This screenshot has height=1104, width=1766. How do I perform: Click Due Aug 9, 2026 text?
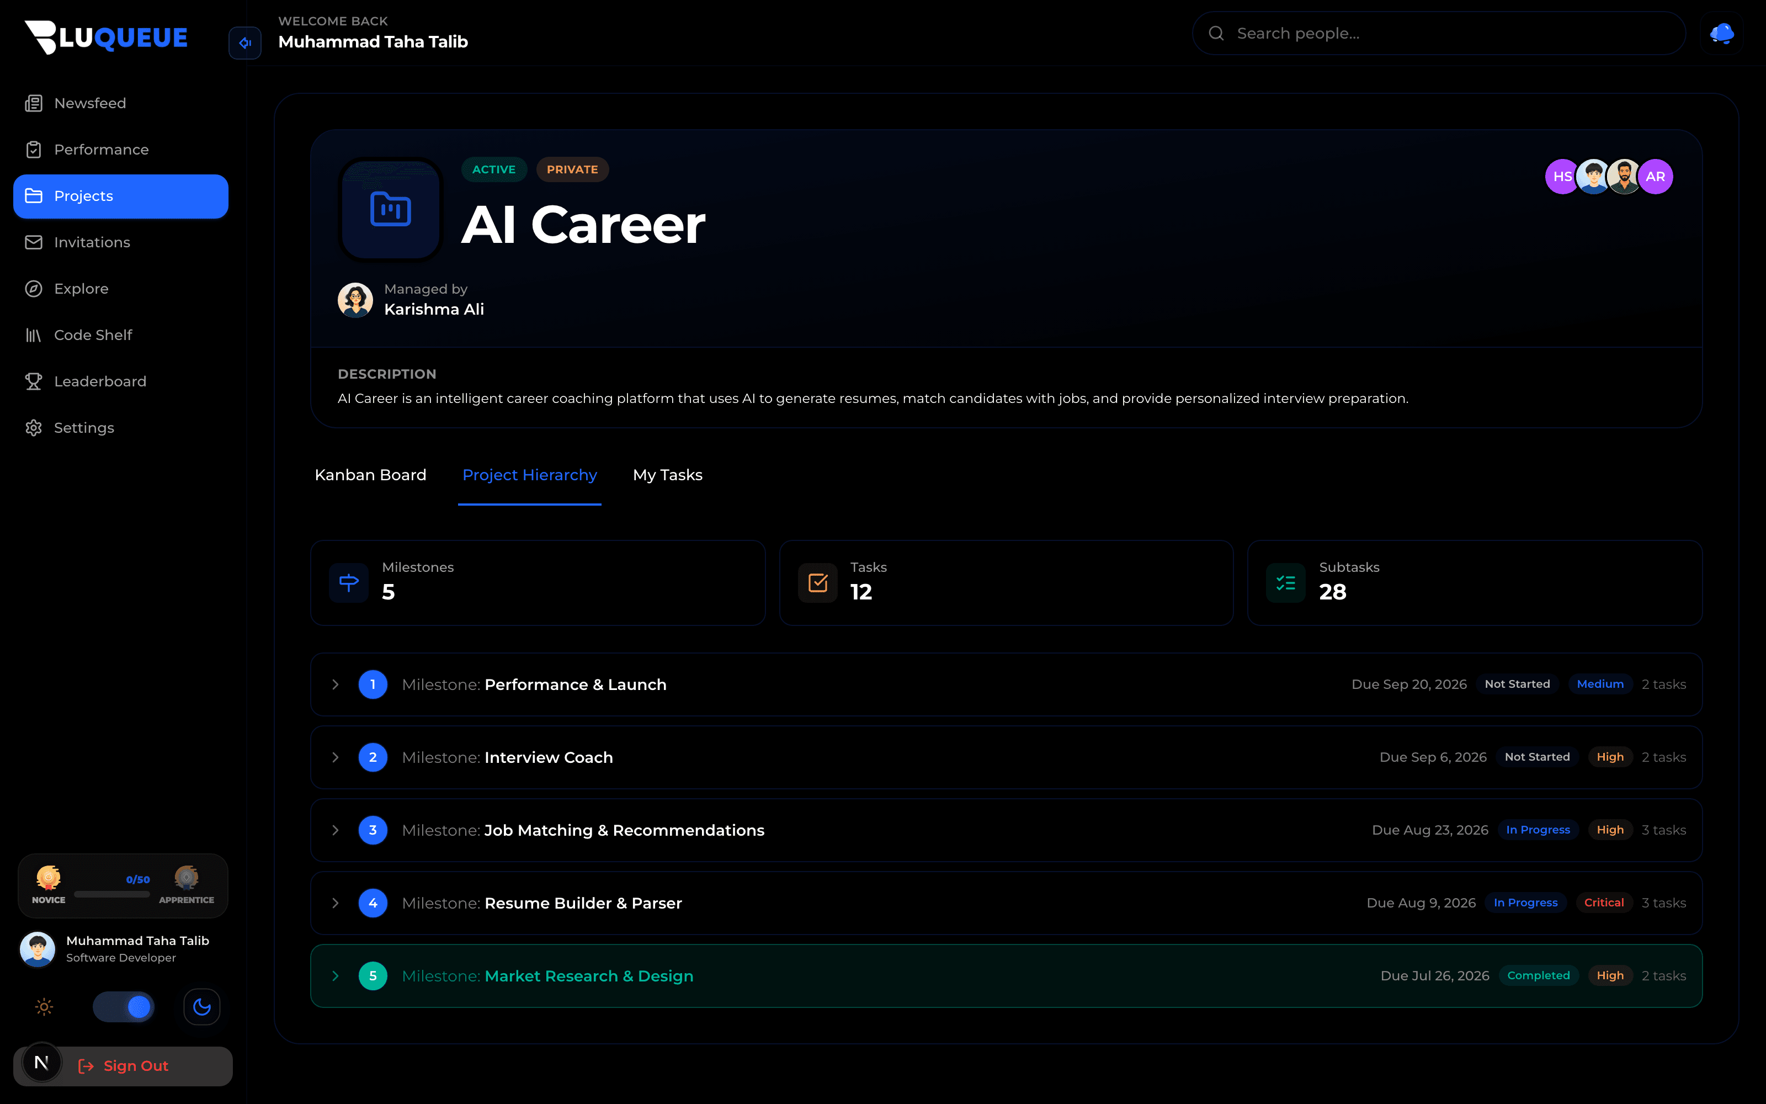[x=1422, y=903]
